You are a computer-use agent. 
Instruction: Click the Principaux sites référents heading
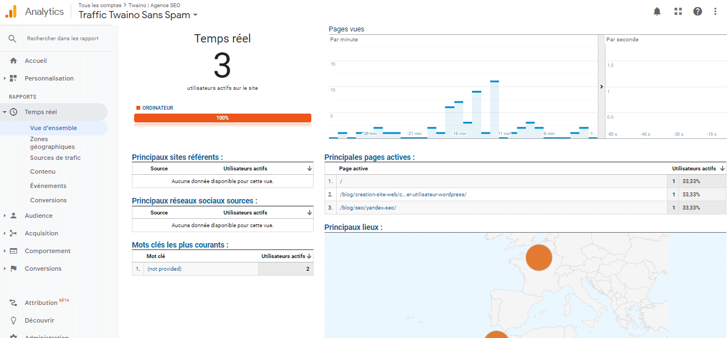tap(177, 157)
